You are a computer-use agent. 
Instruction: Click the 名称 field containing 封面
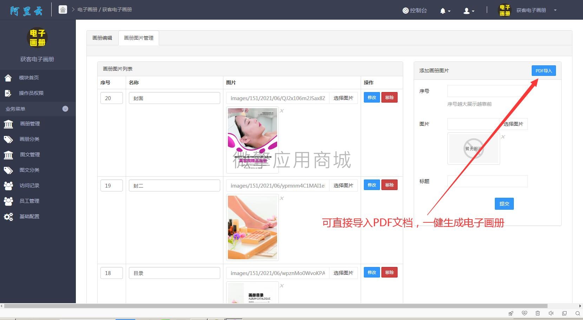tap(175, 98)
